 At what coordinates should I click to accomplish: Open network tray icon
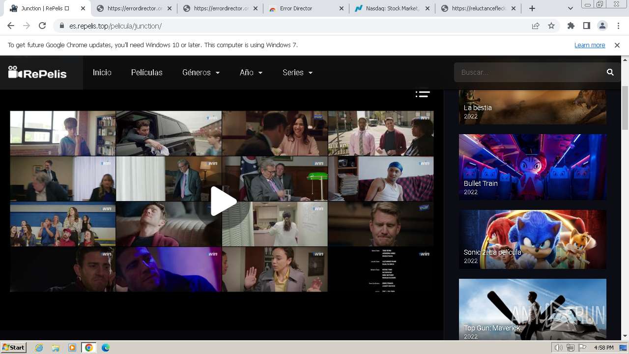pos(571,348)
